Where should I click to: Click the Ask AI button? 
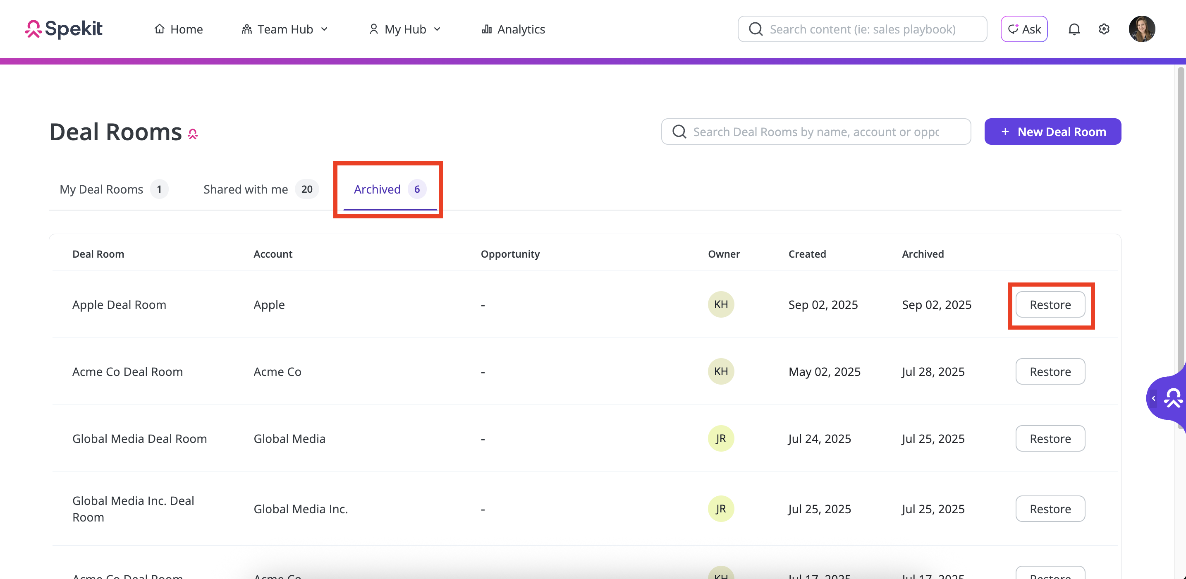click(x=1024, y=29)
